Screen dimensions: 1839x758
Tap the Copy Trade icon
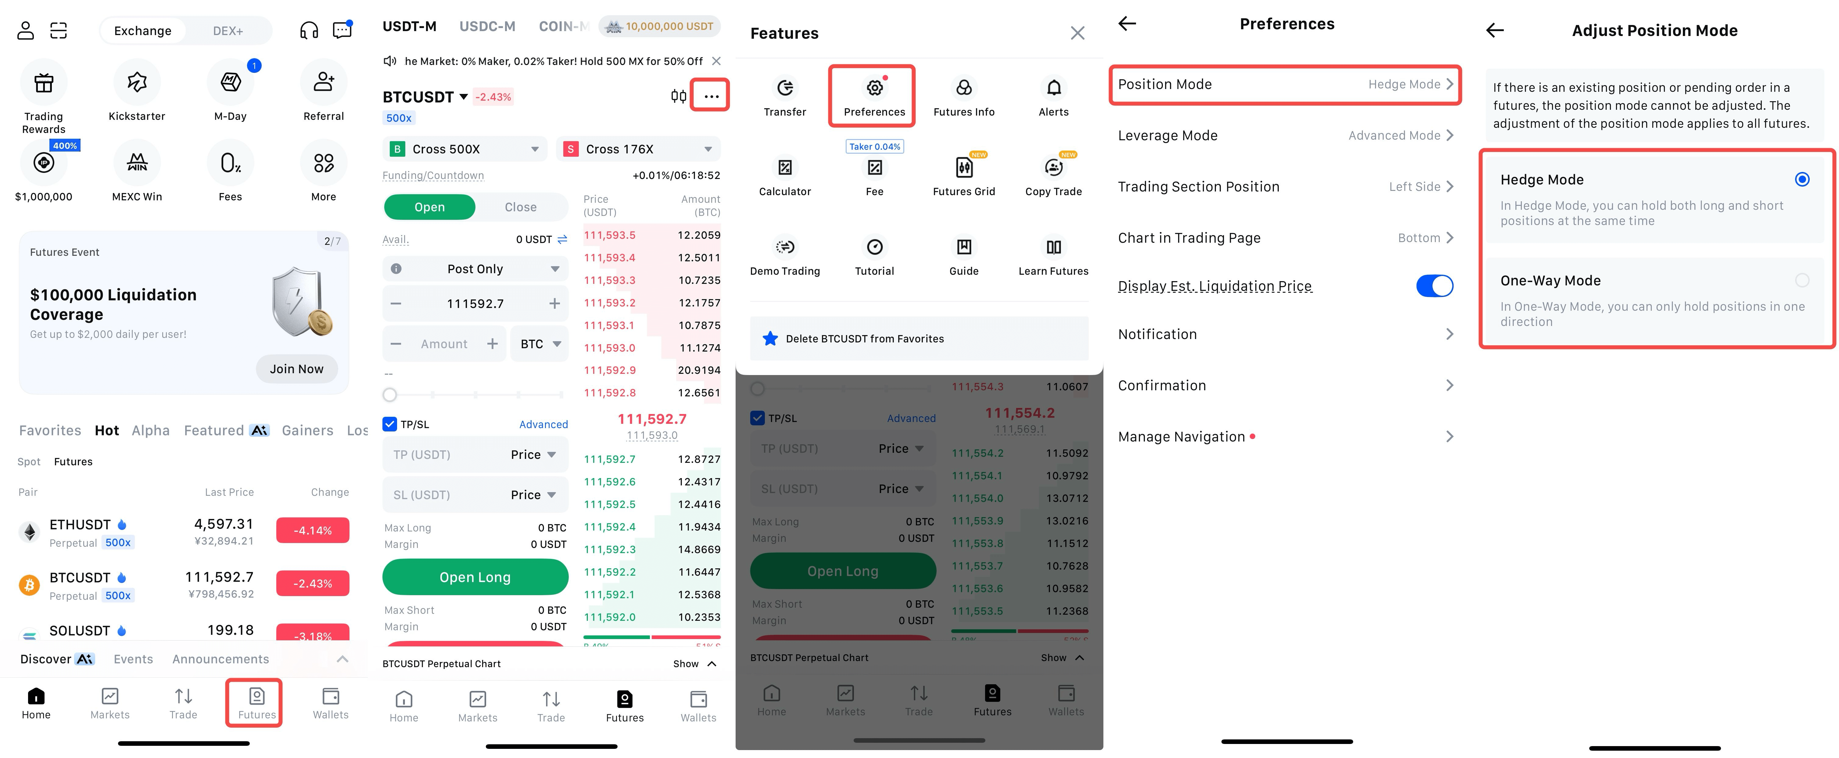point(1053,168)
